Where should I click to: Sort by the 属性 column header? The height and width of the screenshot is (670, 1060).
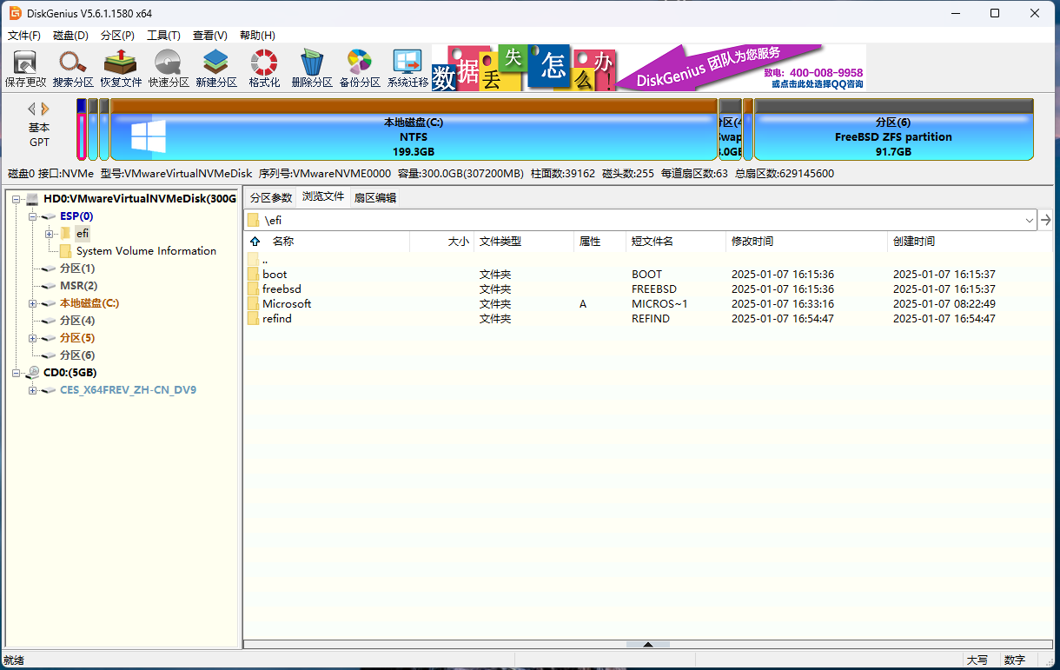[x=600, y=242]
